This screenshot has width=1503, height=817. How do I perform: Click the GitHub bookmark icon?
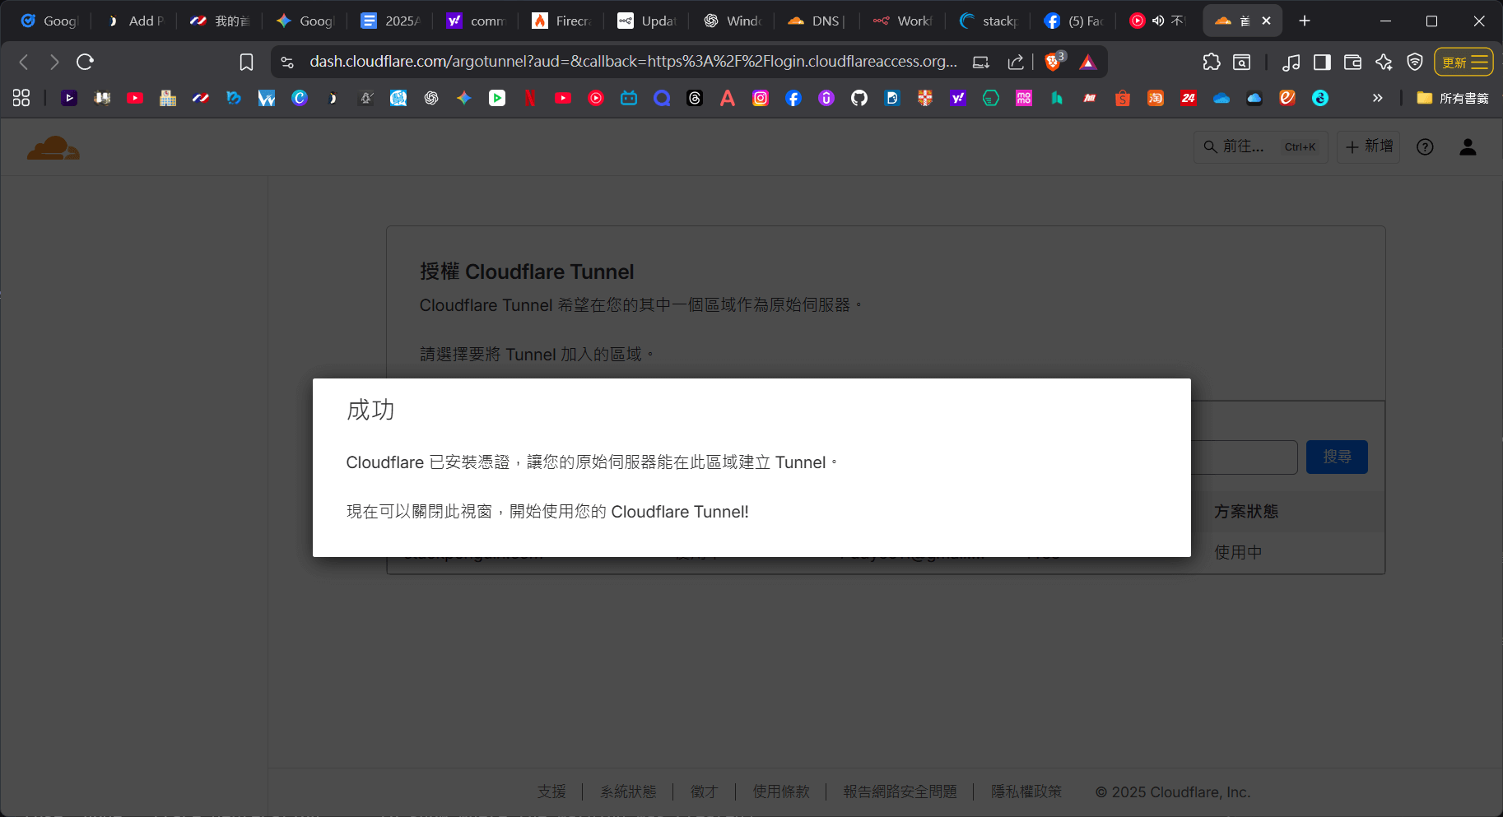pyautogui.click(x=859, y=99)
